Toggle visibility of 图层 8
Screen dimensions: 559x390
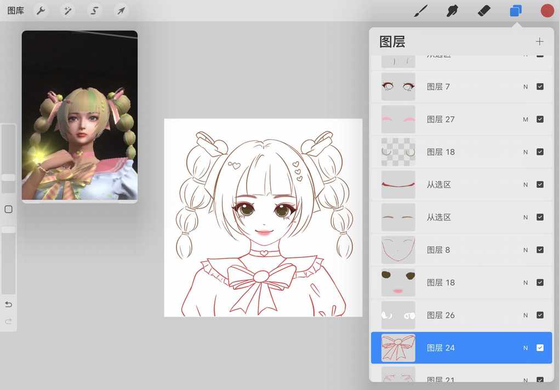(x=540, y=250)
